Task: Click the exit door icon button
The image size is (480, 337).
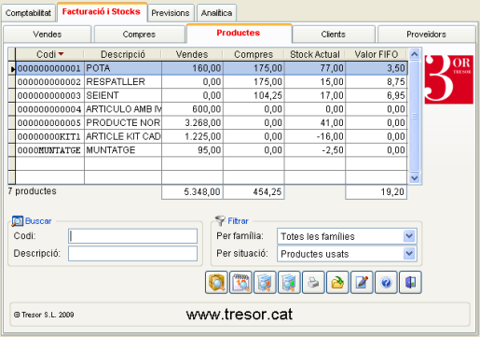Action: (410, 282)
